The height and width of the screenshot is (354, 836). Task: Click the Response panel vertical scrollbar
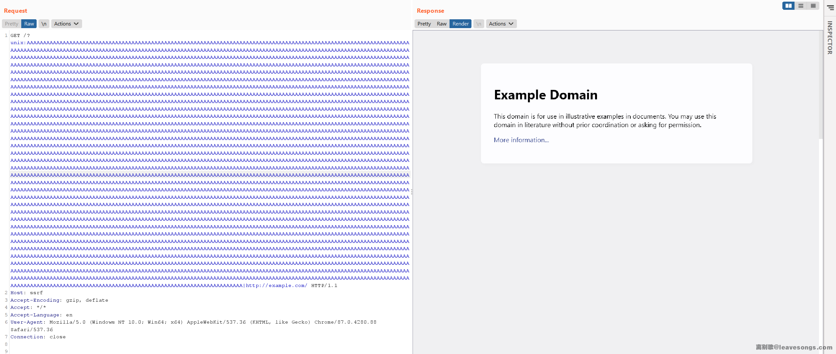point(821,85)
